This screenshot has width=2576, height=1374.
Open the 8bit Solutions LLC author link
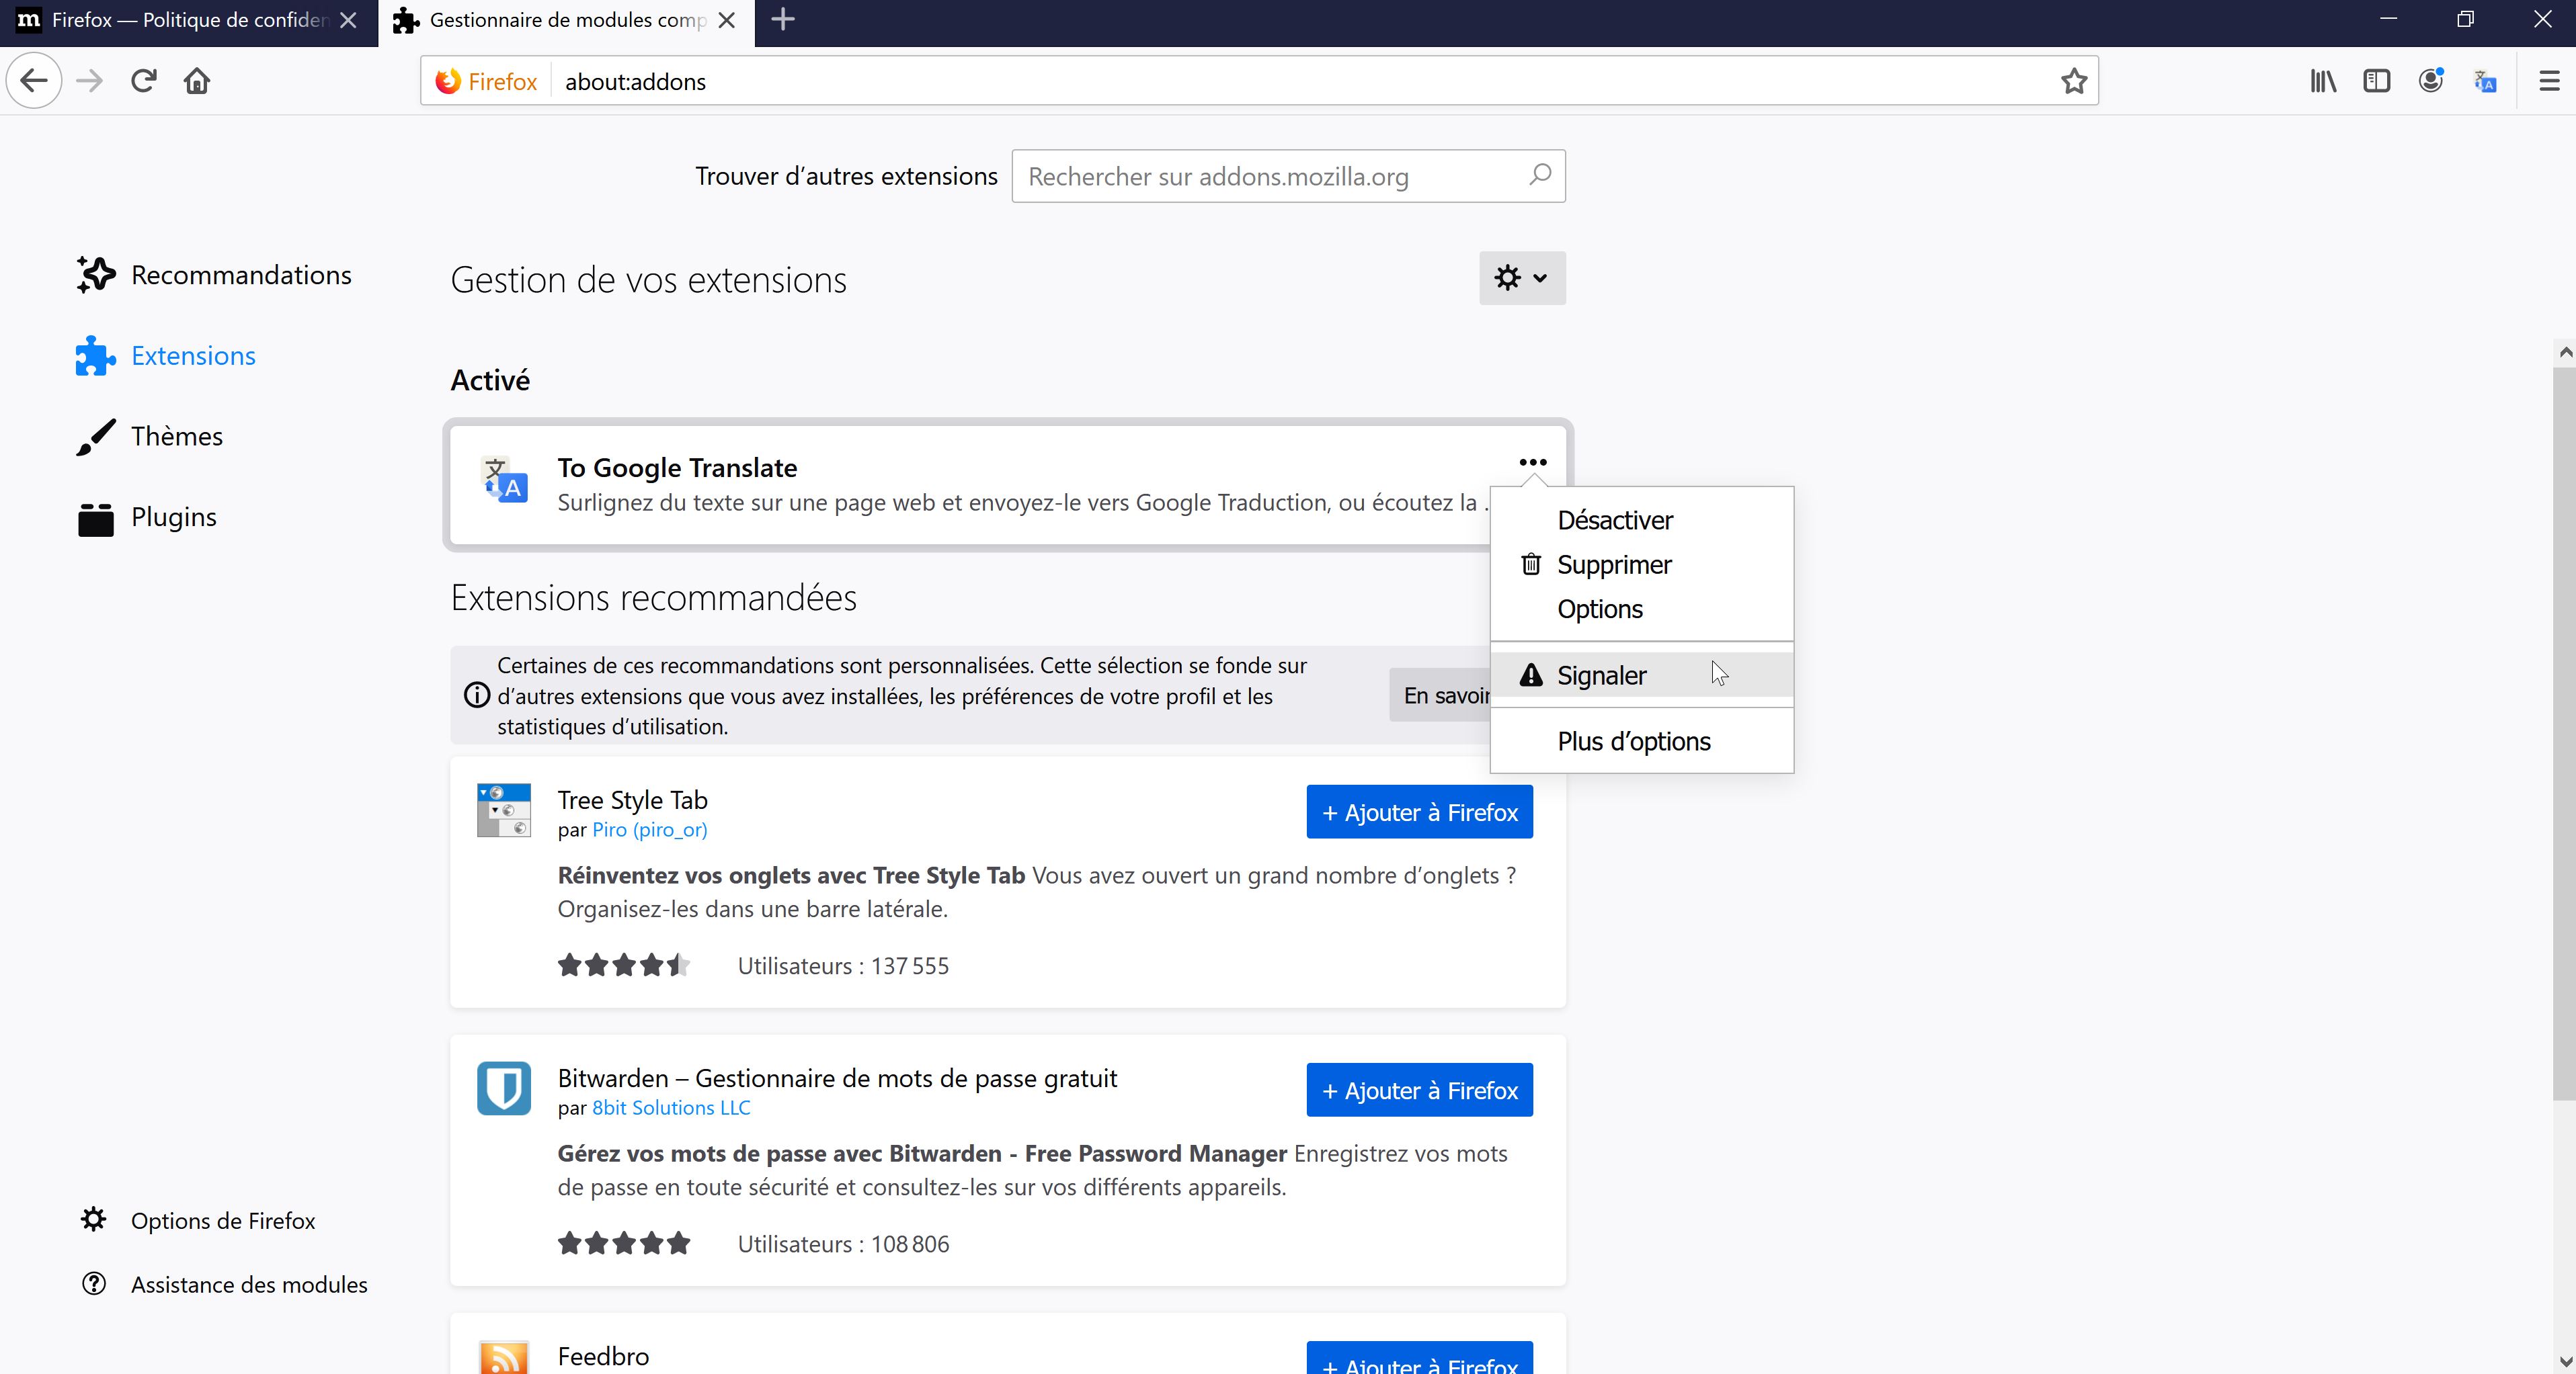pyautogui.click(x=671, y=1107)
